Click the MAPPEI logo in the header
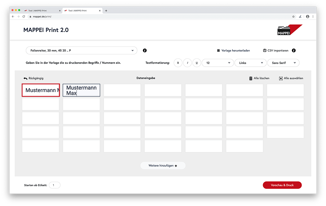The image size is (326, 206). (x=289, y=30)
